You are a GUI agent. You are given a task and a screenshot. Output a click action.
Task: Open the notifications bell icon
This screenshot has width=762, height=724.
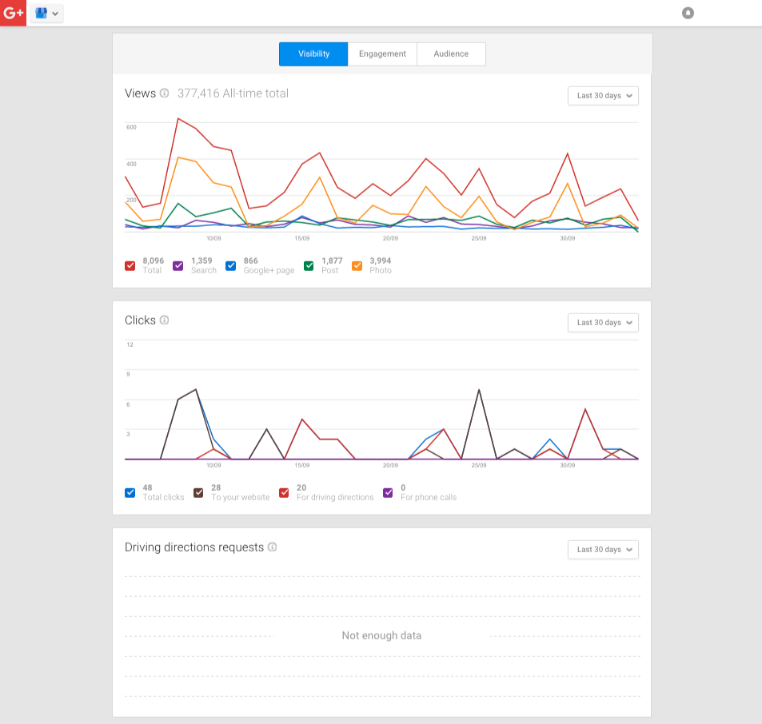click(x=688, y=13)
